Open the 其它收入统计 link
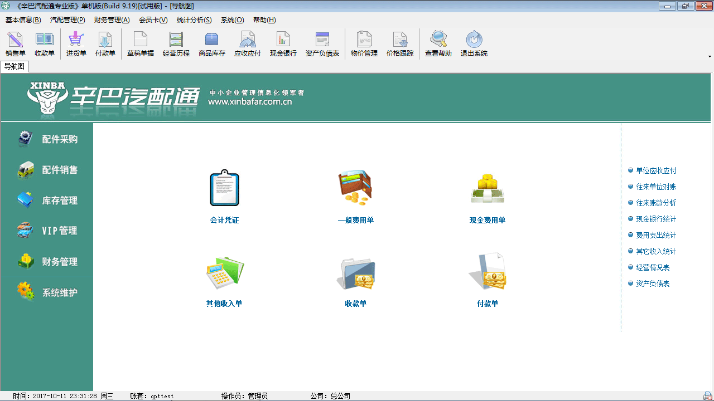This screenshot has height=401, width=714. click(656, 251)
